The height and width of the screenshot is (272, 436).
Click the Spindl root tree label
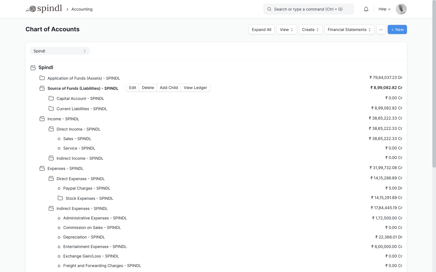tap(46, 67)
